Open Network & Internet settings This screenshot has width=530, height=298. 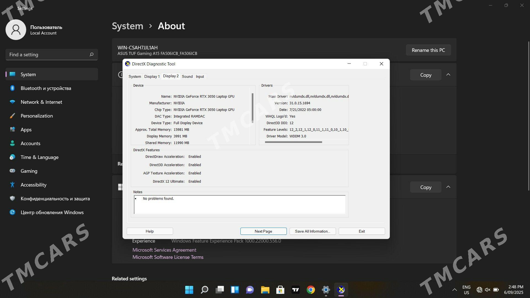pyautogui.click(x=52, y=102)
